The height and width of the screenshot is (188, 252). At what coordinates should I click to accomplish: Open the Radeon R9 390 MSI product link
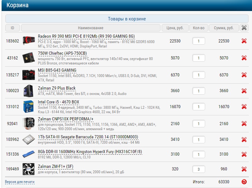(x=86, y=36)
